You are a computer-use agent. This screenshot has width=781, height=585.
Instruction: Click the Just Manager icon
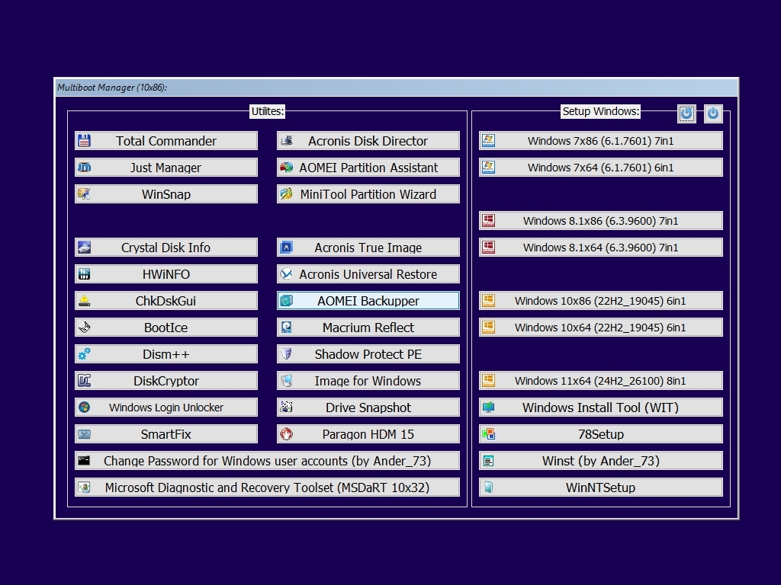84,167
